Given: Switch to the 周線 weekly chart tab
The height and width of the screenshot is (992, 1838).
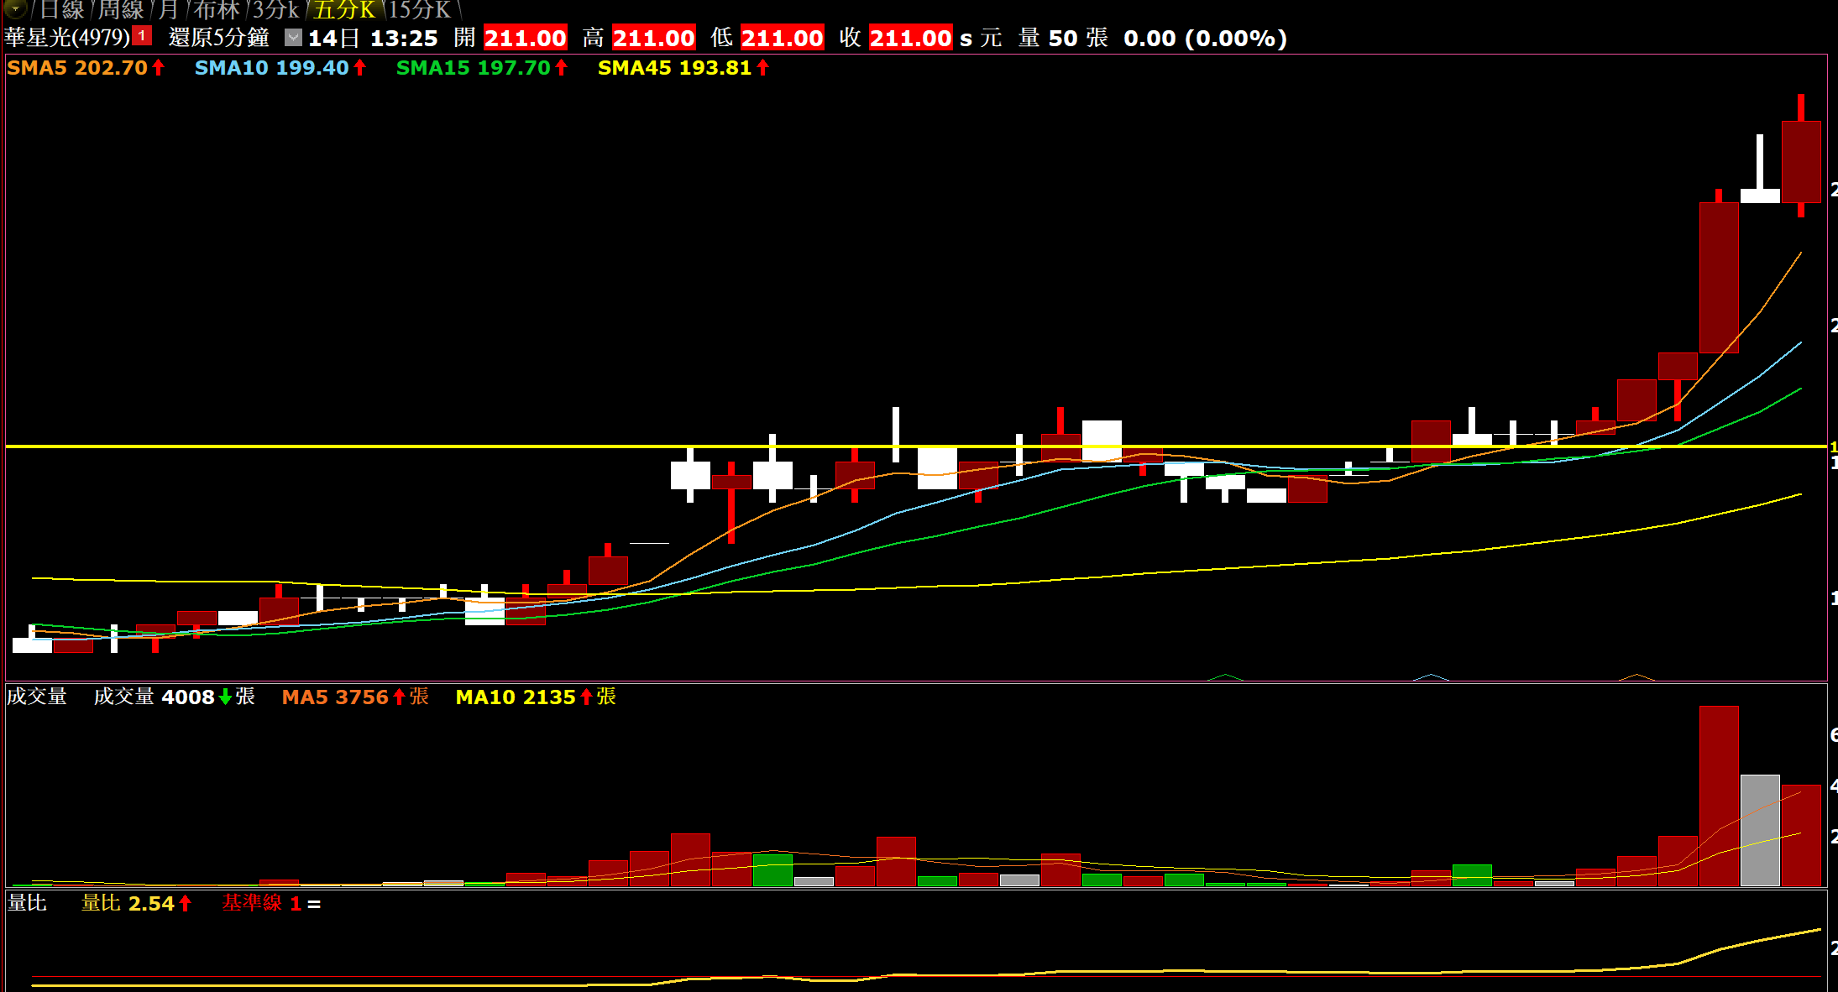Looking at the screenshot, I should click(x=121, y=10).
